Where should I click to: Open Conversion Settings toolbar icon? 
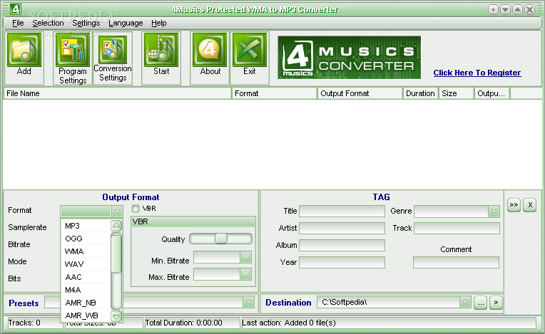113,50
